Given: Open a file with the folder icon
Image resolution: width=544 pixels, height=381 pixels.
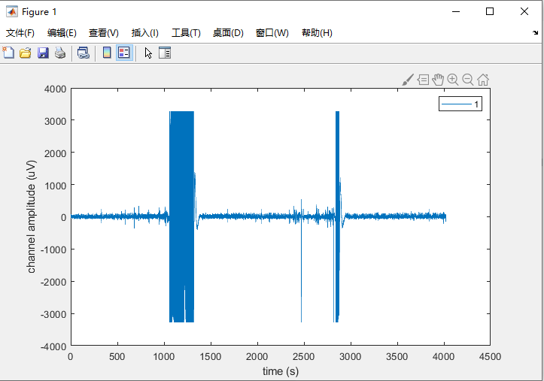Looking at the screenshot, I should pyautogui.click(x=26, y=53).
